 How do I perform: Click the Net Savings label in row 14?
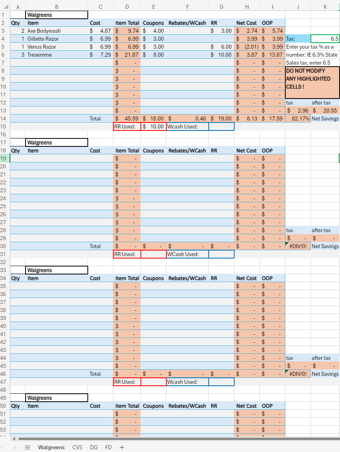[325, 118]
